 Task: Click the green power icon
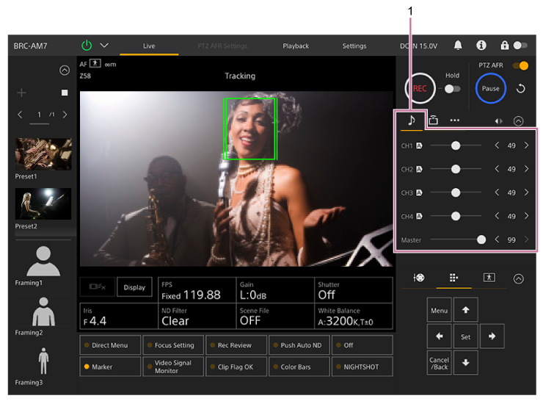pos(87,46)
